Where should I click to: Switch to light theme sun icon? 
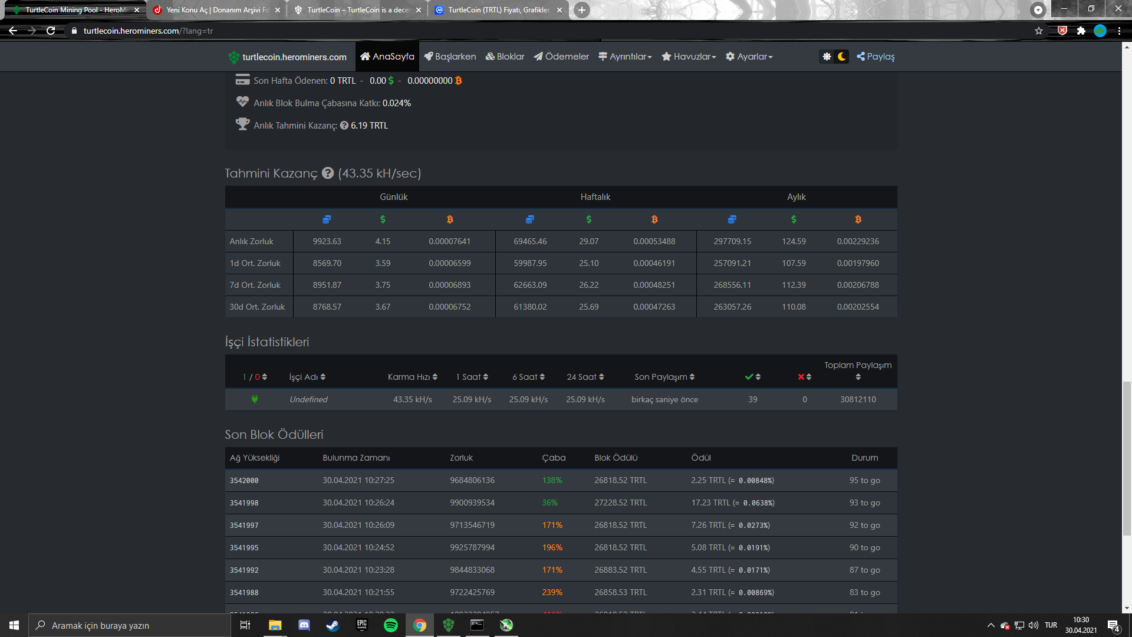click(827, 57)
